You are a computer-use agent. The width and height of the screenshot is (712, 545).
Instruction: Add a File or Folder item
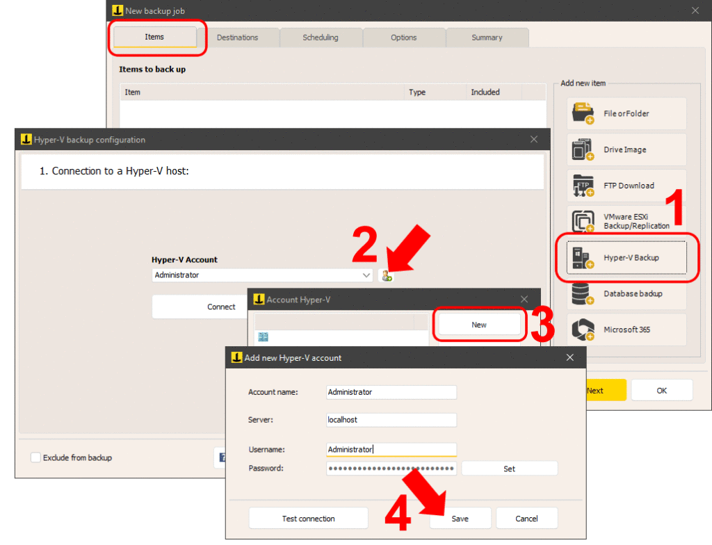tap(626, 113)
